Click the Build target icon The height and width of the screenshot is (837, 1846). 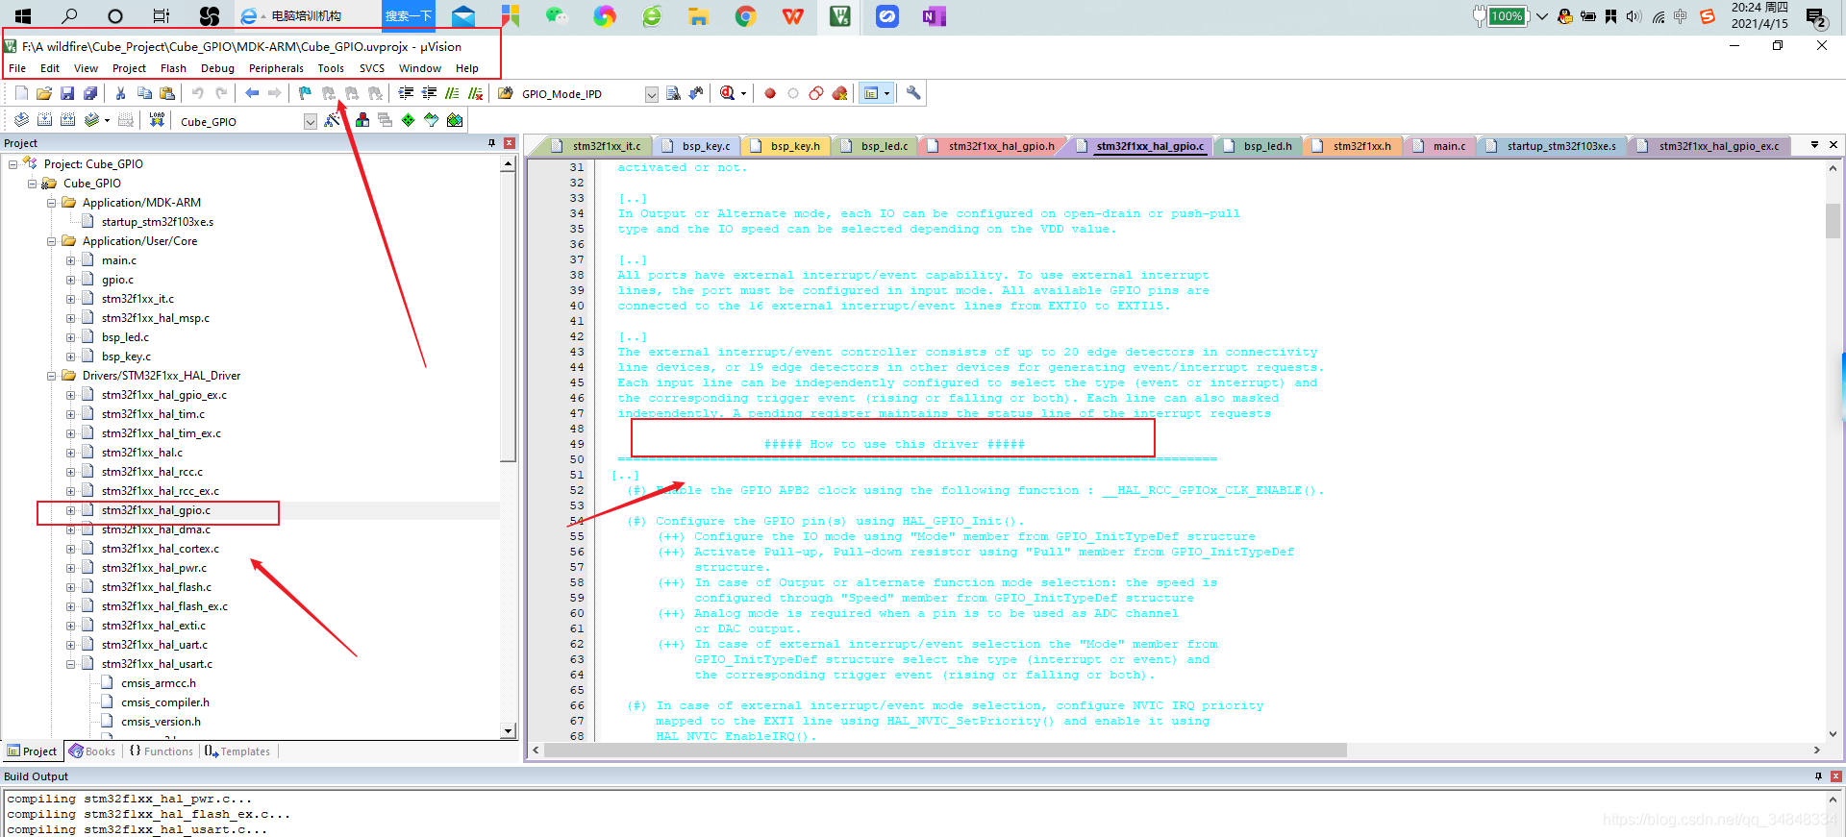pyautogui.click(x=44, y=120)
